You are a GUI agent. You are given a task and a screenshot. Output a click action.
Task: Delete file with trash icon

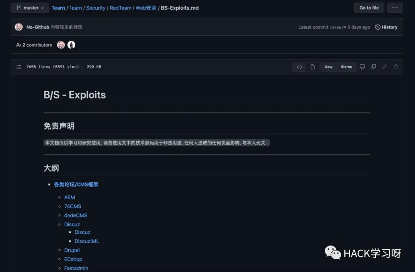396,67
